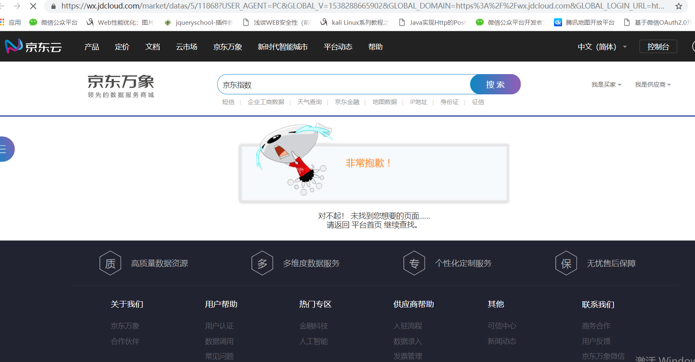Viewport: 695px width, 362px height.
Task: Select the IP地址 quick link
Action: pos(419,102)
